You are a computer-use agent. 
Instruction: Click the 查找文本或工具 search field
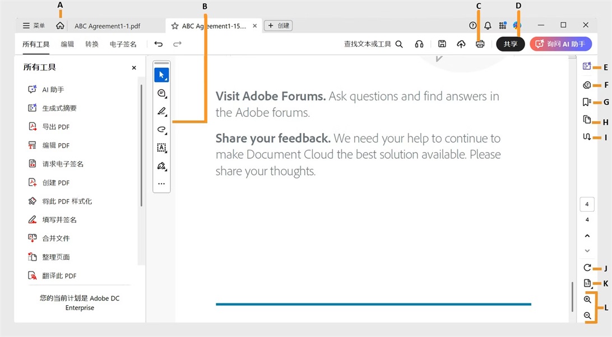[x=373, y=44]
